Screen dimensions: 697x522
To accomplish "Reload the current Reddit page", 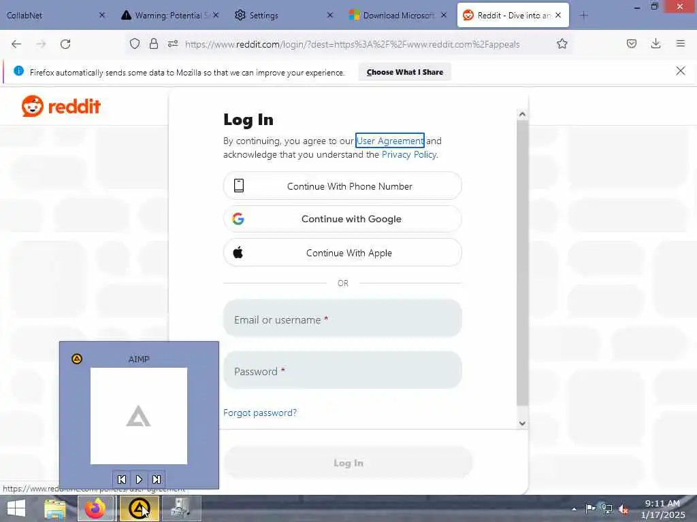I will point(65,44).
